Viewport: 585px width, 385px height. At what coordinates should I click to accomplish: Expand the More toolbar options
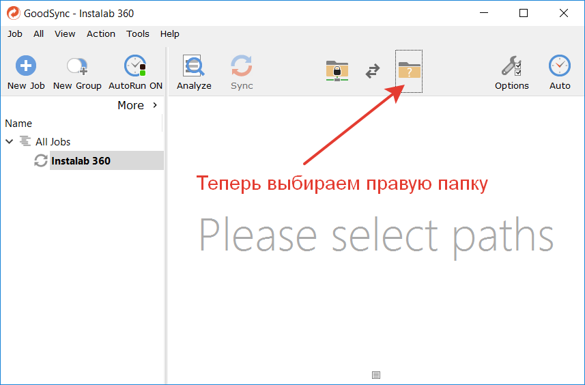click(137, 105)
